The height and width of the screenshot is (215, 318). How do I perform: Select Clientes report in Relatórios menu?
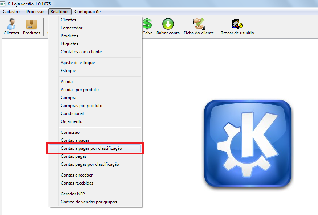(x=95, y=20)
